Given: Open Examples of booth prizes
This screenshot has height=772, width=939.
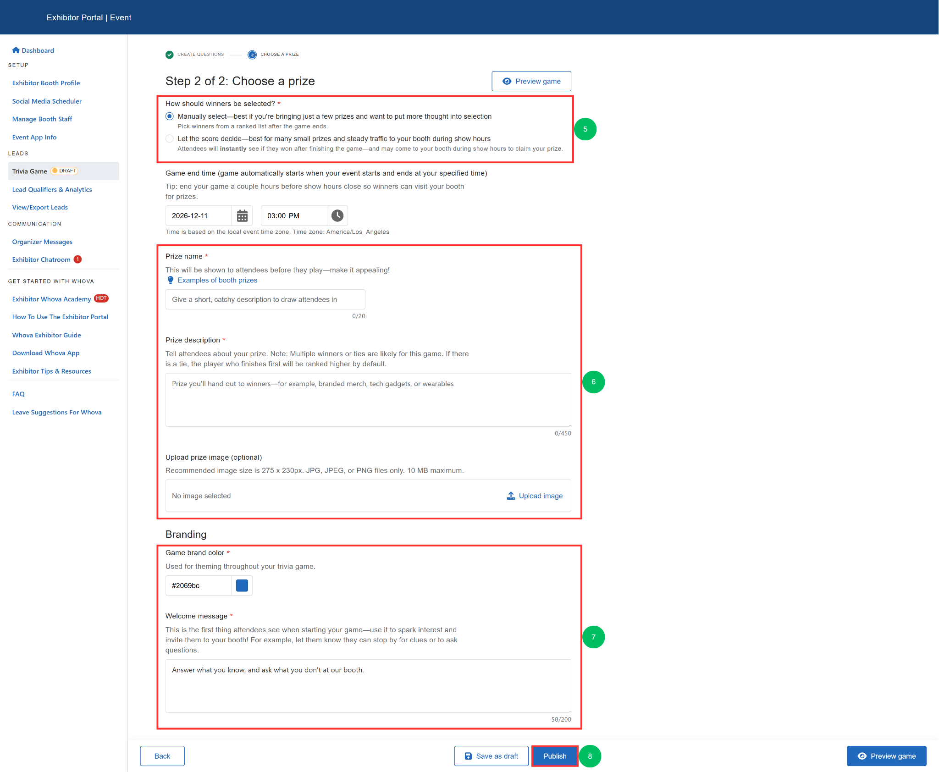Looking at the screenshot, I should click(217, 280).
